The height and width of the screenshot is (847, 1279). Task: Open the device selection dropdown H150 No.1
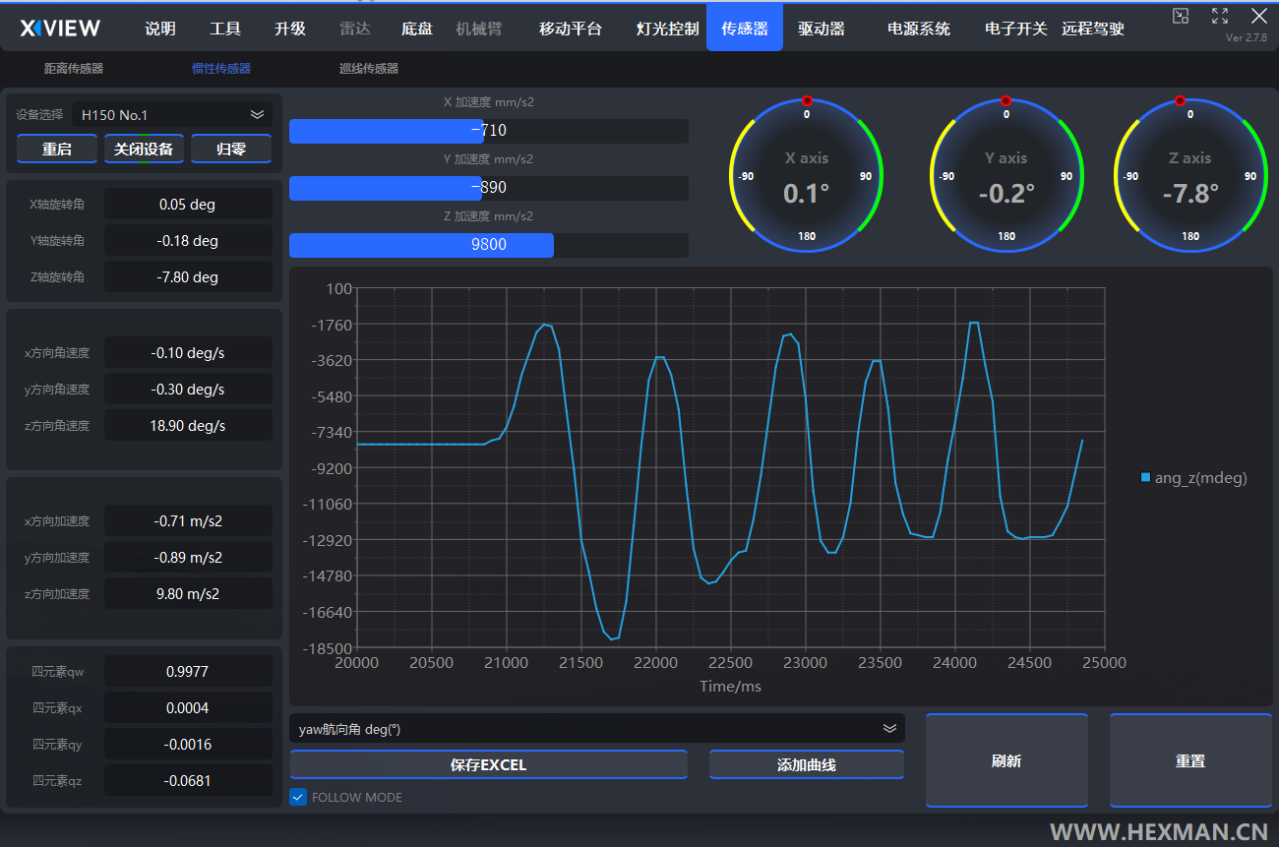pyautogui.click(x=172, y=114)
